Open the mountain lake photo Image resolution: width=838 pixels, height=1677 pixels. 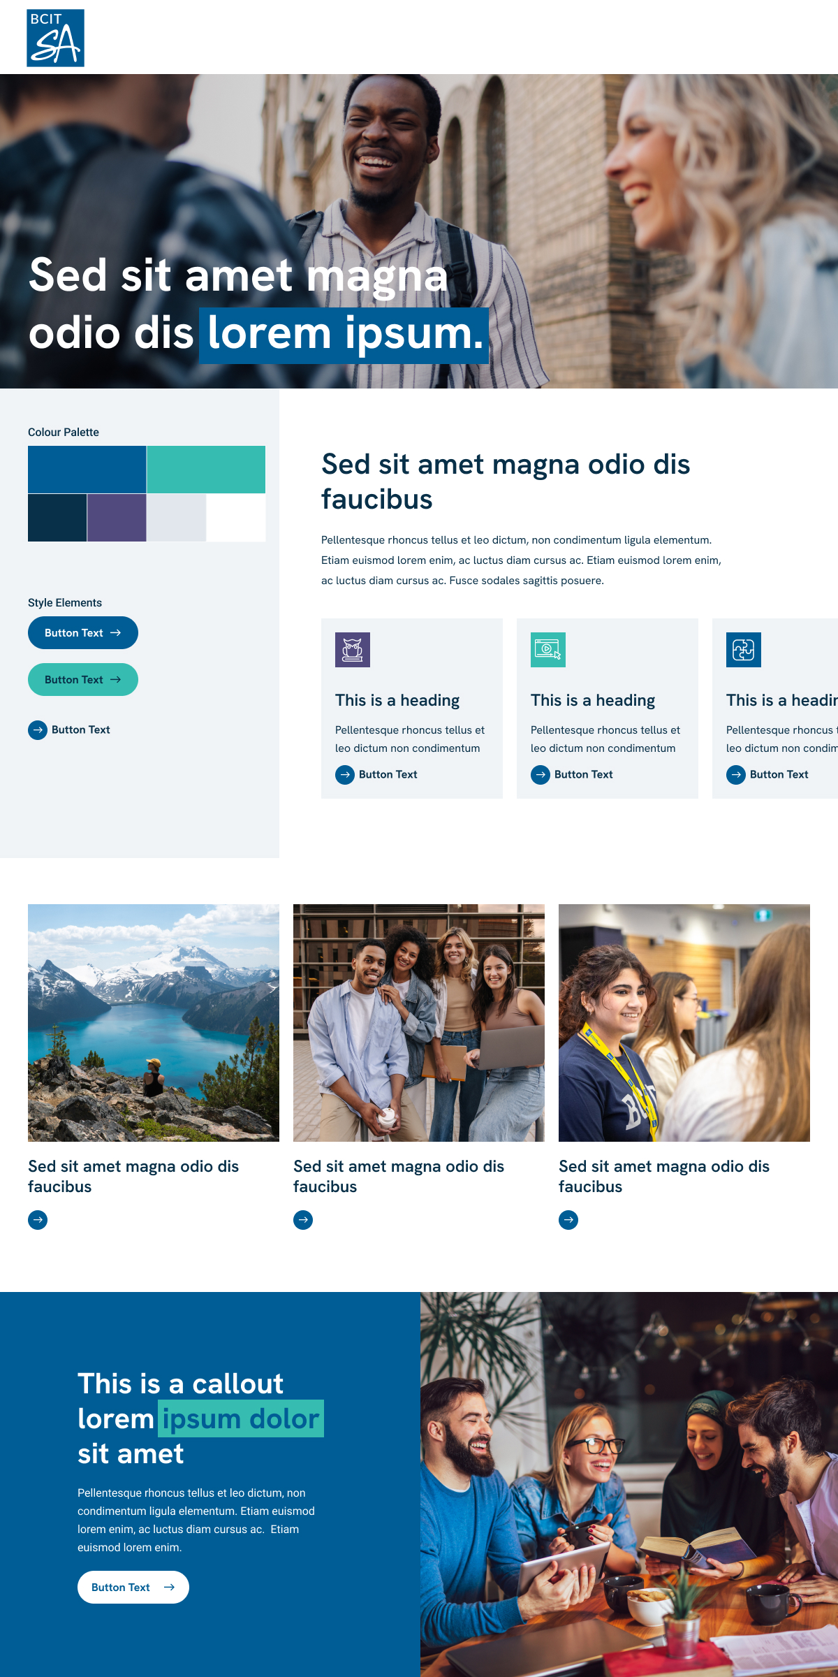[154, 1023]
